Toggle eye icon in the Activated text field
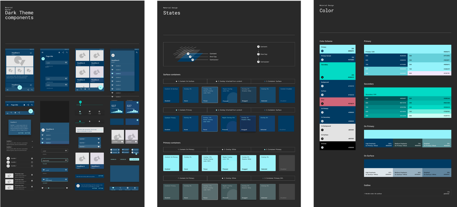 (x=66, y=179)
